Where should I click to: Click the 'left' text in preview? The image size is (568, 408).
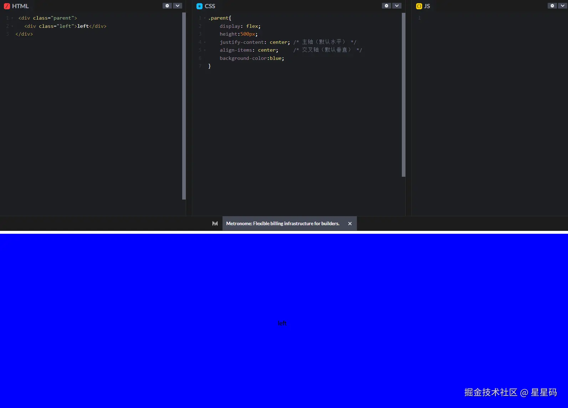282,323
